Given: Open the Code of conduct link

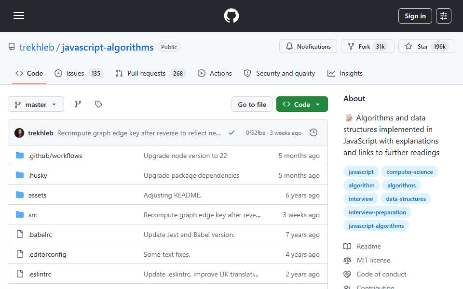Looking at the screenshot, I should pos(381,274).
